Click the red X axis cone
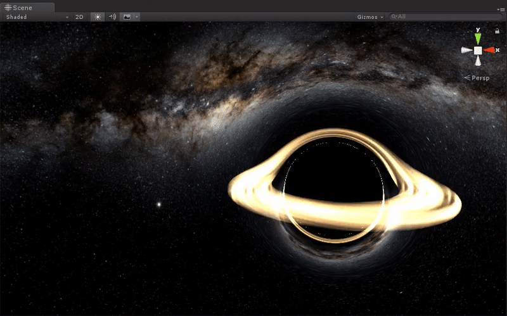The width and height of the screenshot is (507, 316). click(489, 50)
